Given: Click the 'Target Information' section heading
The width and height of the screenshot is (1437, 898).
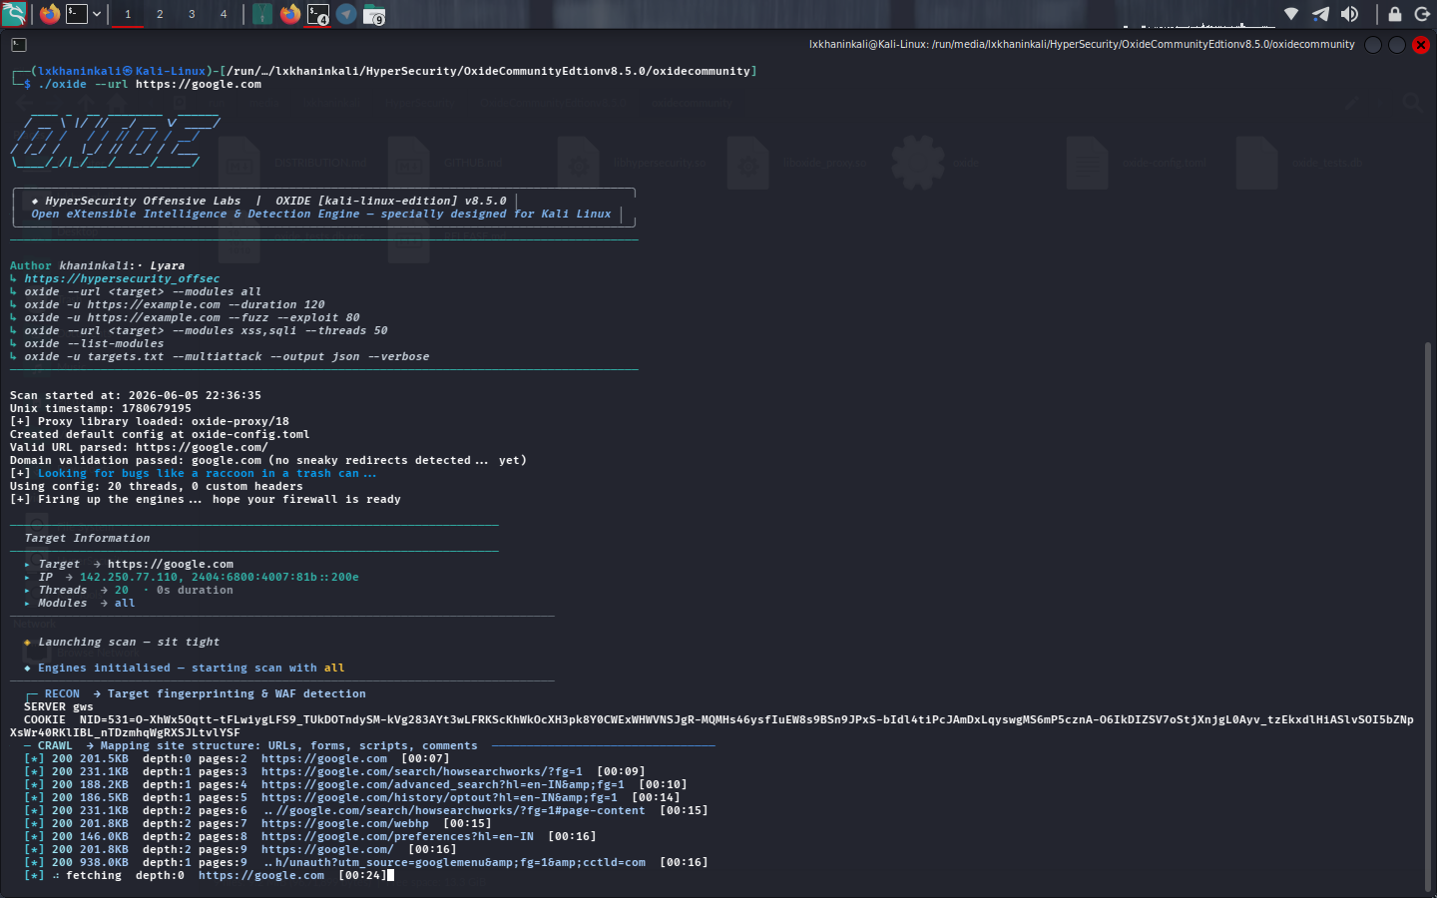Looking at the screenshot, I should [x=87, y=539].
